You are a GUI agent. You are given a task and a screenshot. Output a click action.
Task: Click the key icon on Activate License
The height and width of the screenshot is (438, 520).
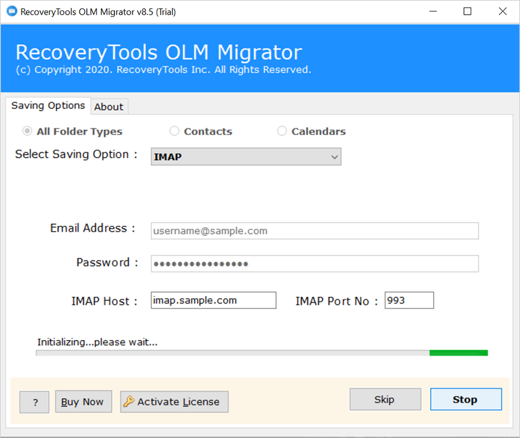pyautogui.click(x=129, y=401)
